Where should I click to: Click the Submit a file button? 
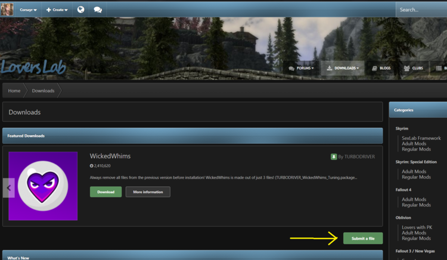[x=363, y=239]
